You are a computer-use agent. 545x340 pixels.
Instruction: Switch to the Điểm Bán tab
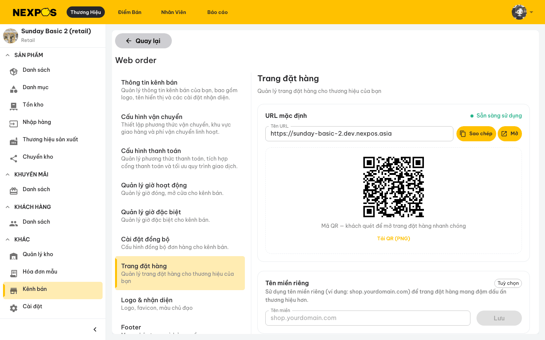click(x=130, y=12)
